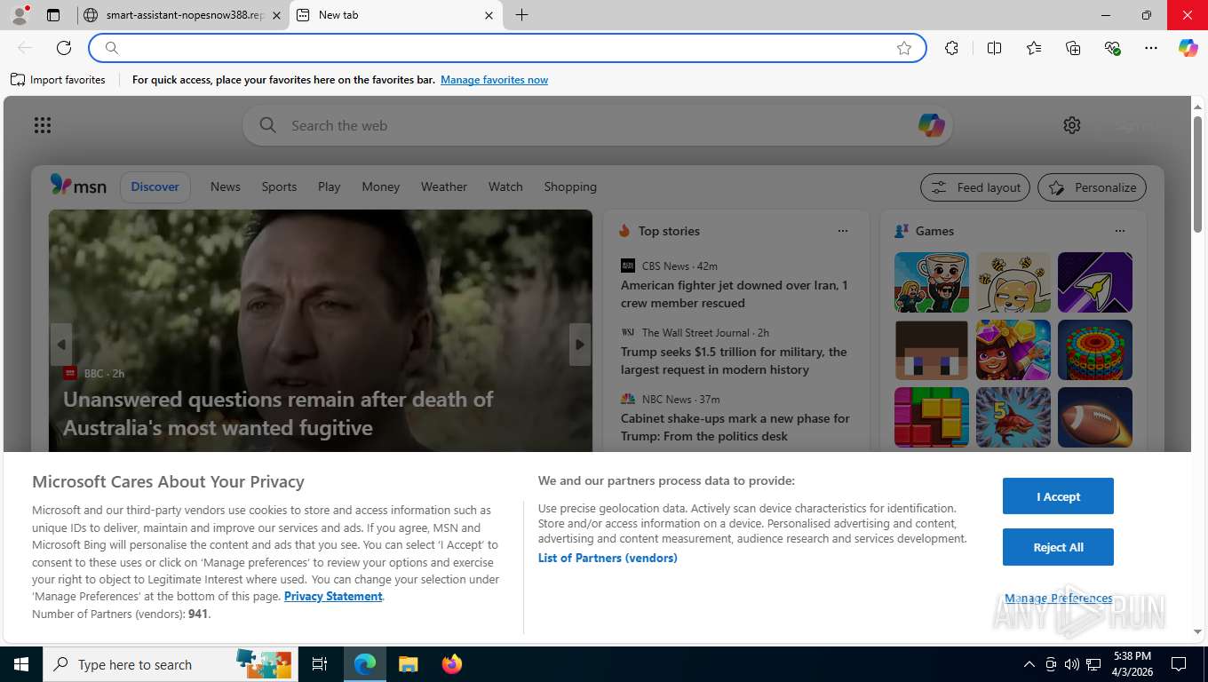This screenshot has height=682, width=1208.
Task: Open the dog with bees game thumbnail
Action: (1013, 282)
